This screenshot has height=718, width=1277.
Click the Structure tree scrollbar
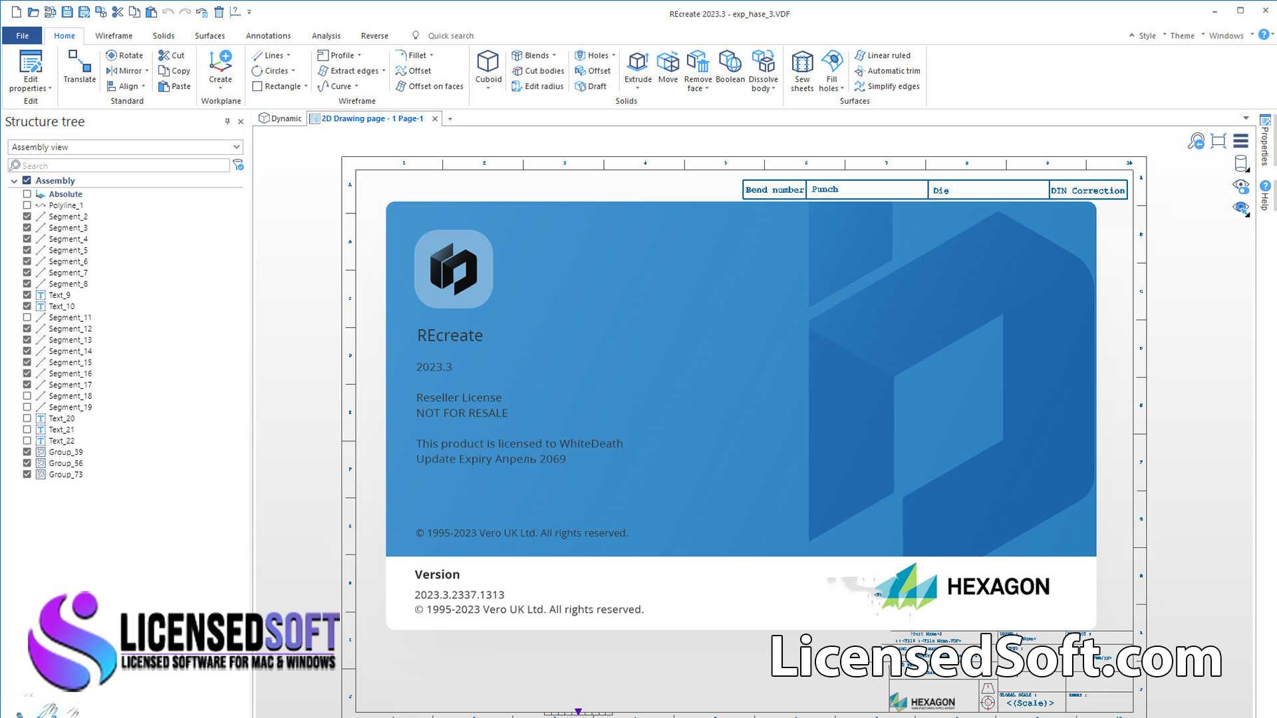coord(248,324)
